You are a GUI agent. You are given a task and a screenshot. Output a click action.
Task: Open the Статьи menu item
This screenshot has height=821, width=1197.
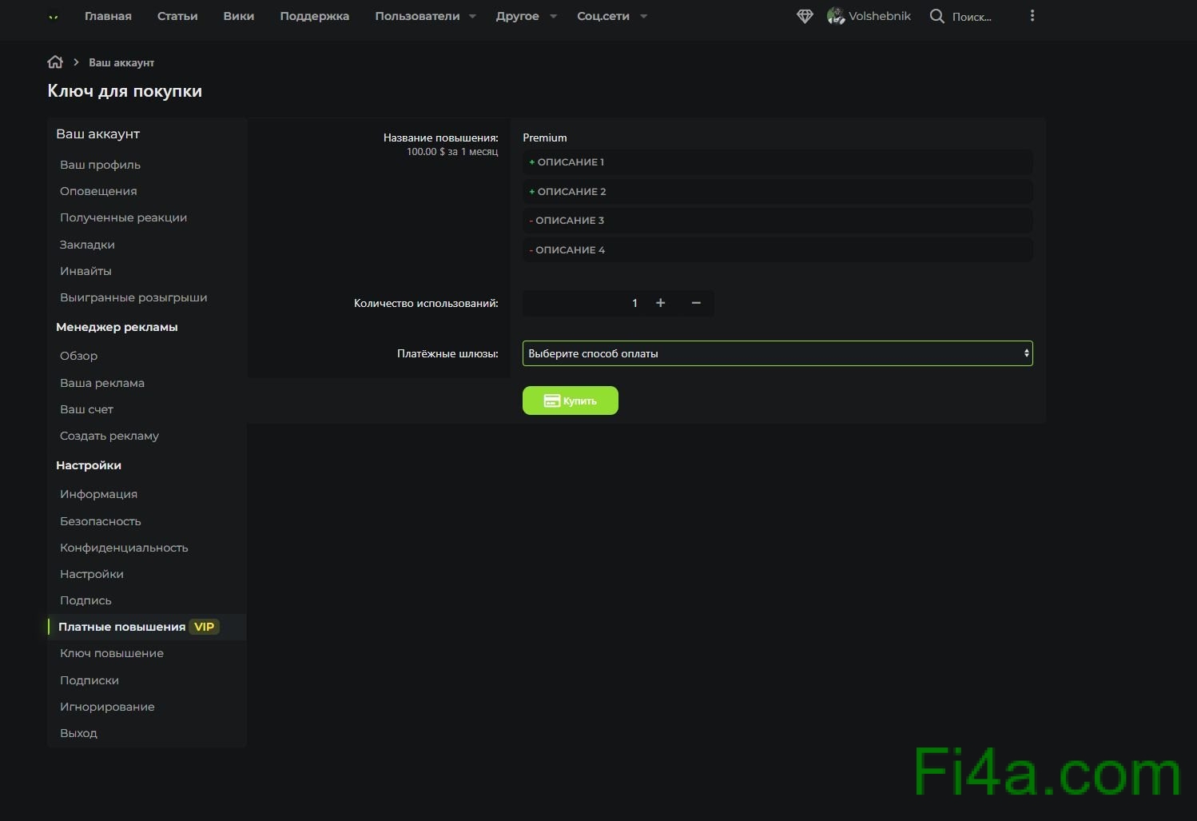pos(177,16)
